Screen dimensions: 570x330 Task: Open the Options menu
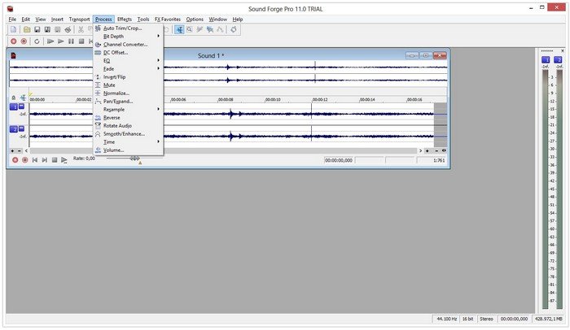coord(195,20)
